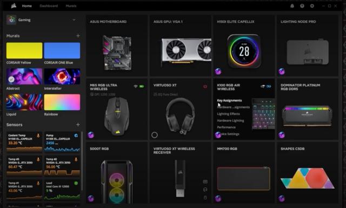Open Performance for K100 Air

[x=226, y=128]
